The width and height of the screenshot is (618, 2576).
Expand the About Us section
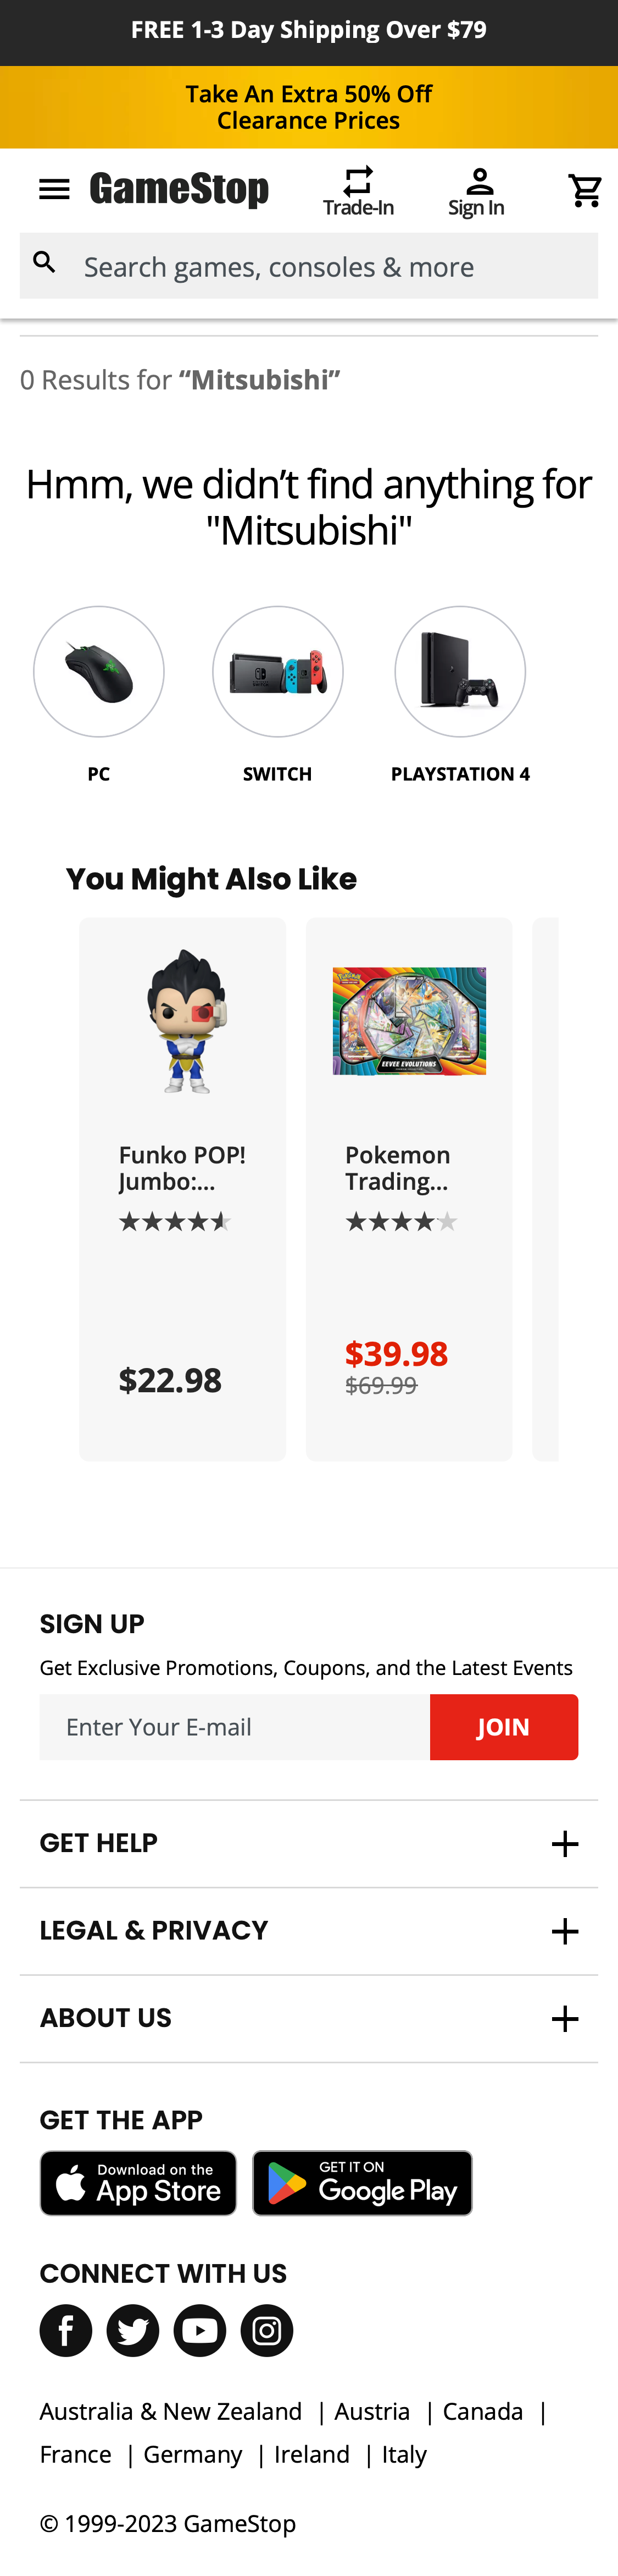(x=564, y=2019)
